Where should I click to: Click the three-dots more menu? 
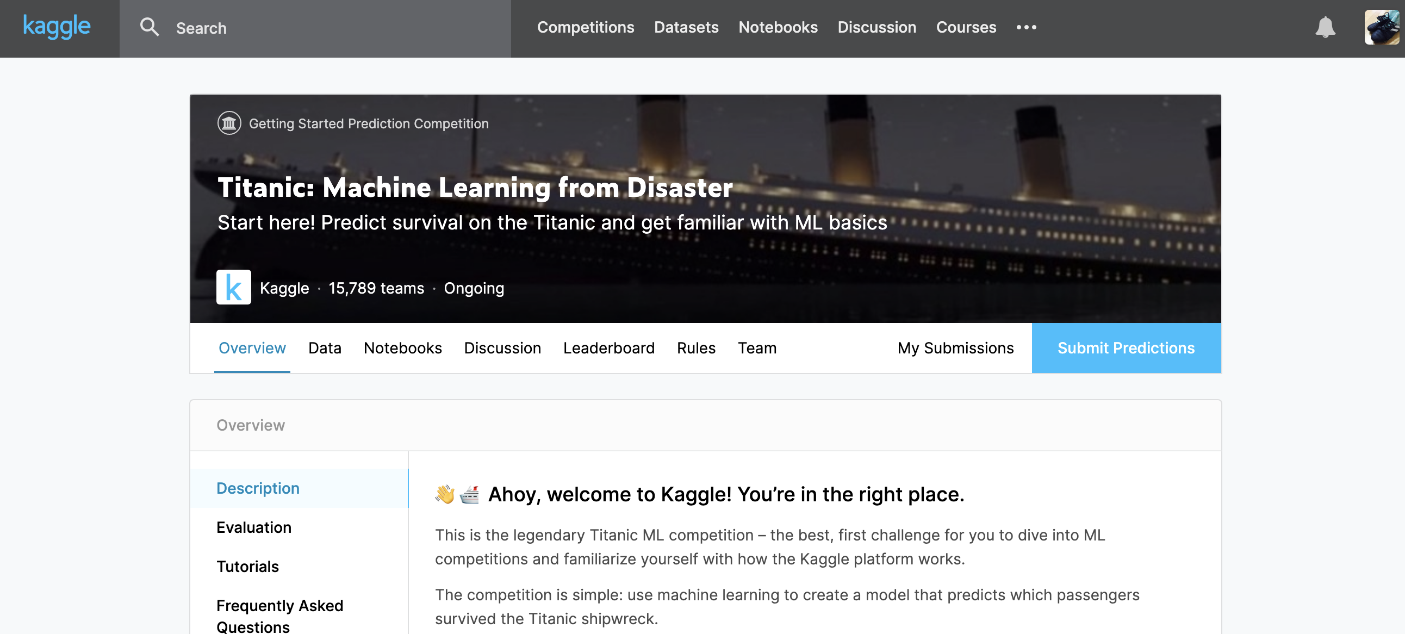point(1025,27)
